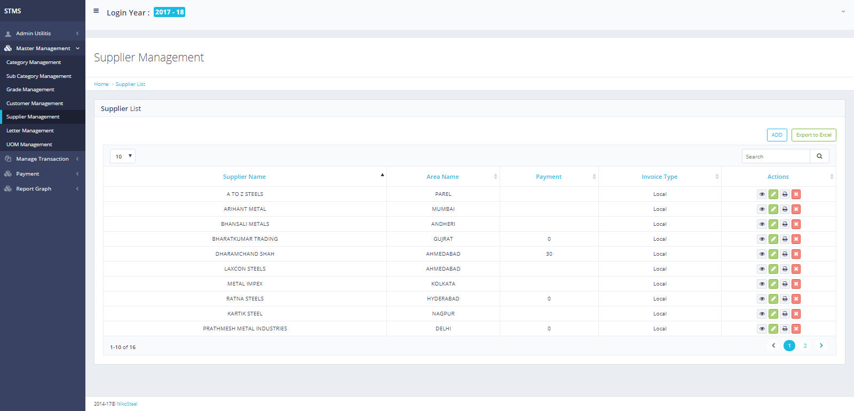The height and width of the screenshot is (411, 854).
Task: View LAXCON STEELS using eye icon
Action: tap(762, 269)
